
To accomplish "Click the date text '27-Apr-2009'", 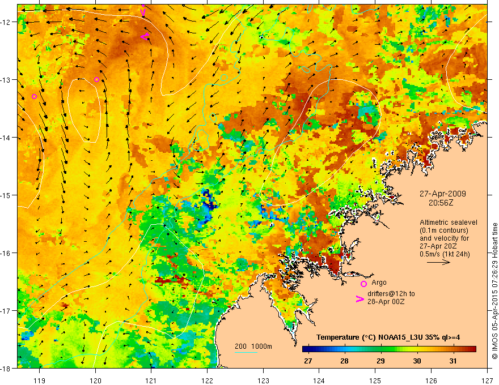I will (443, 194).
